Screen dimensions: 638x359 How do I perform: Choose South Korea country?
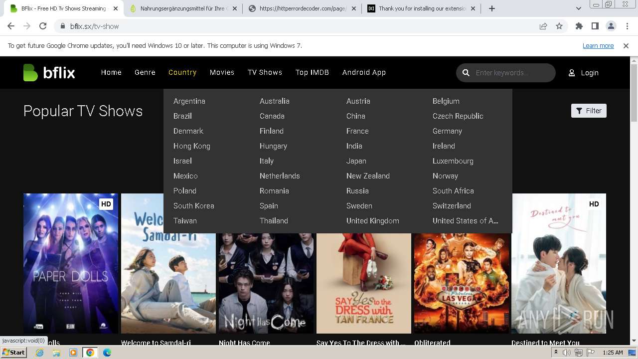(194, 206)
